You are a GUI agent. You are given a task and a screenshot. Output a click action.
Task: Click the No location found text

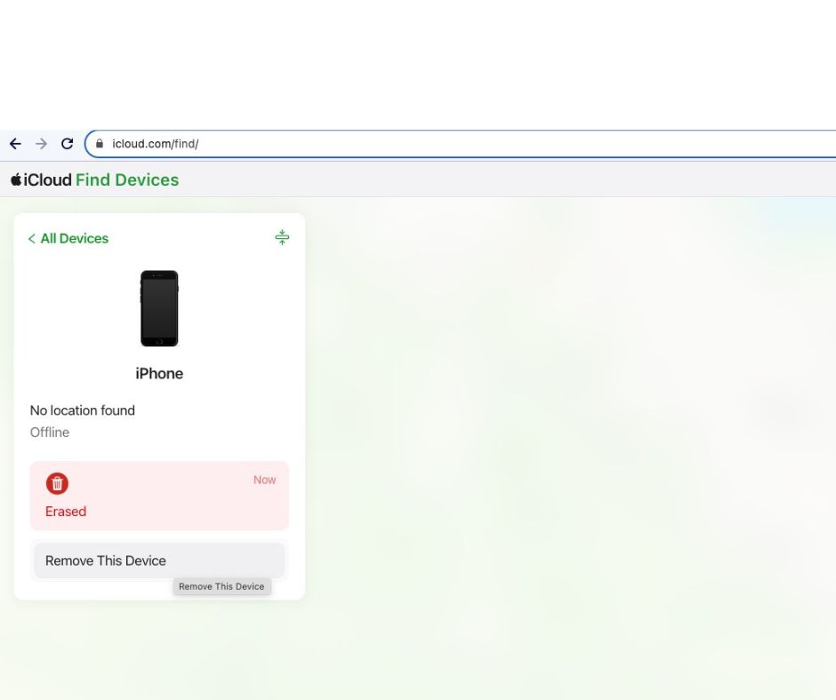(83, 410)
